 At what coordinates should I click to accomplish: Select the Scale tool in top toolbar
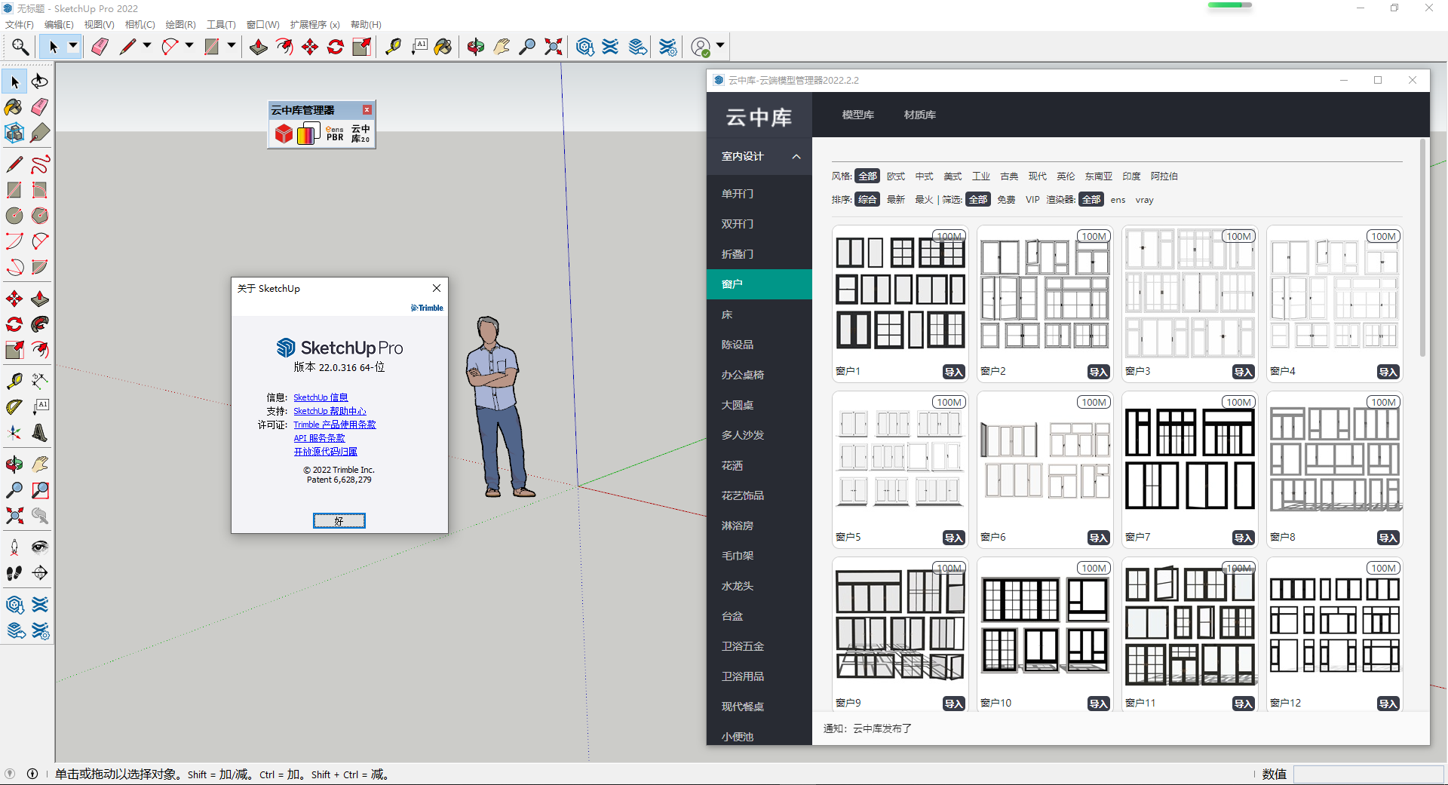click(361, 47)
